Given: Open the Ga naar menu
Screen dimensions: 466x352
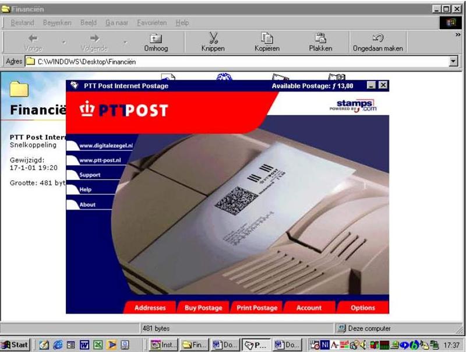Looking at the screenshot, I should [116, 23].
